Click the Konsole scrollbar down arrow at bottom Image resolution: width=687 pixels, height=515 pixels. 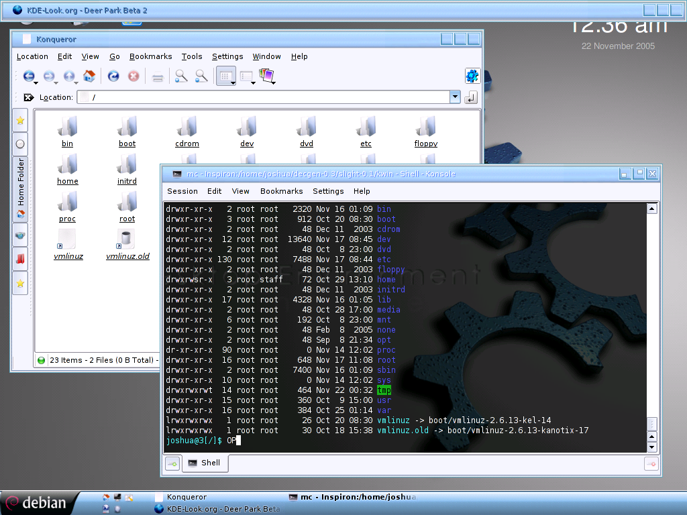652,447
